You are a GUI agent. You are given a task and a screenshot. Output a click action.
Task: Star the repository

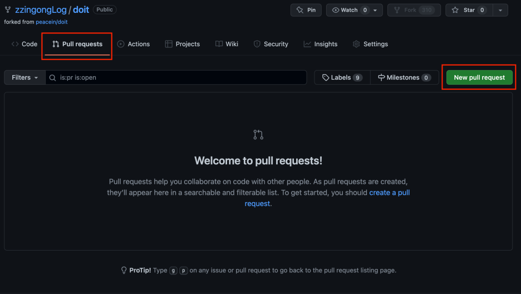point(469,10)
